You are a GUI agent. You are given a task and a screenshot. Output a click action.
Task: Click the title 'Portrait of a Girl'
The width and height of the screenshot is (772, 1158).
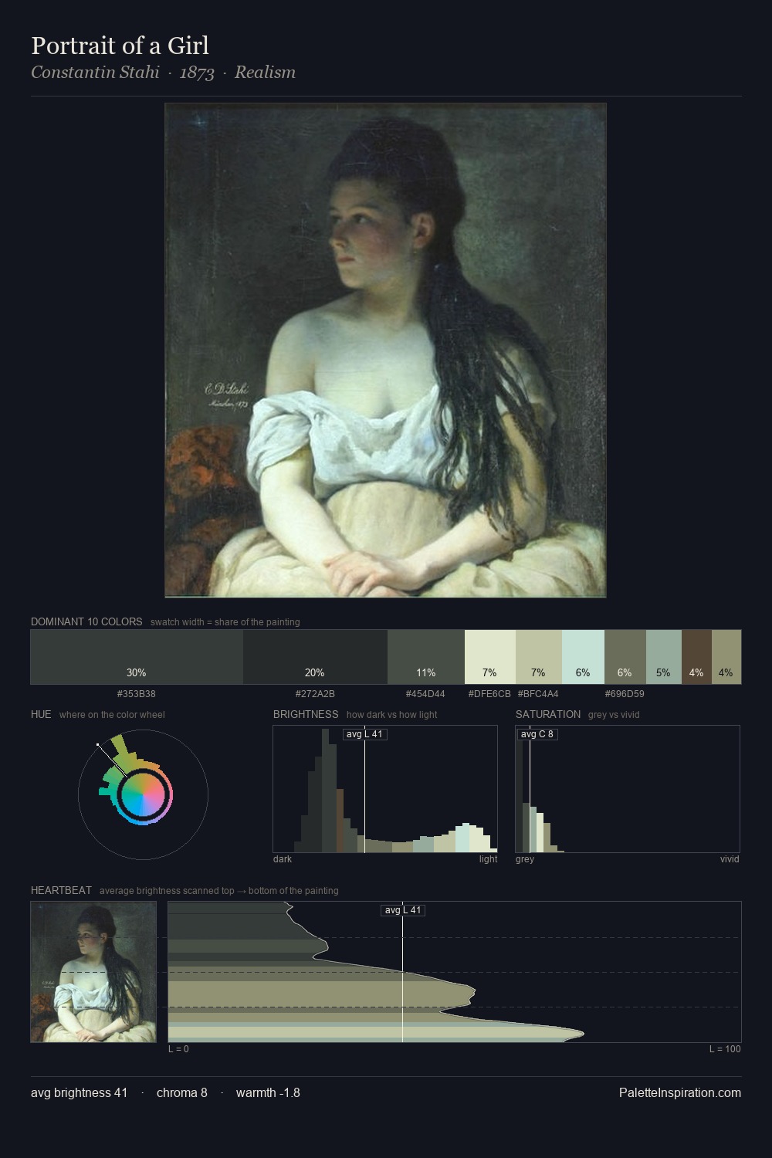pos(120,46)
